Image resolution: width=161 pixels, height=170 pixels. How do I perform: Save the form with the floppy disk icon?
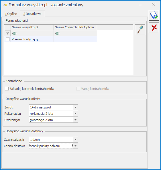coord(154,15)
